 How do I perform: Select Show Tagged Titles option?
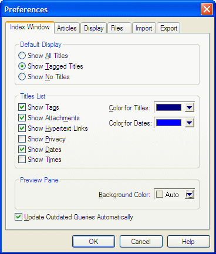pyautogui.click(x=22, y=66)
